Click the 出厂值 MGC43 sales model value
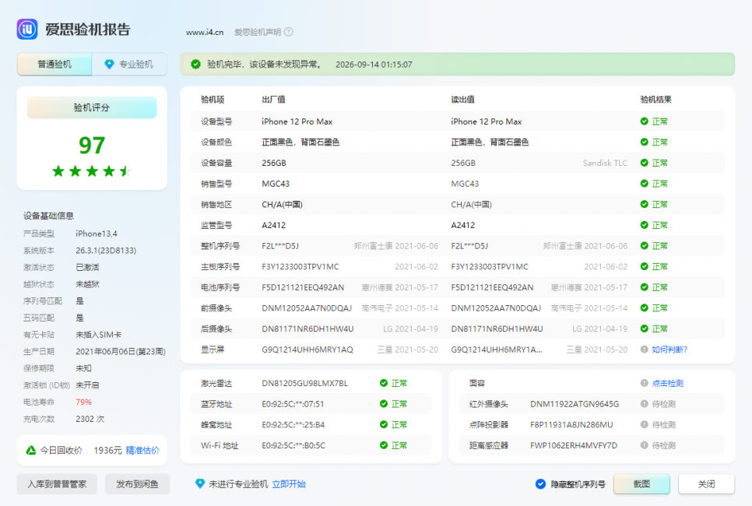The height and width of the screenshot is (506, 752). pos(276,183)
